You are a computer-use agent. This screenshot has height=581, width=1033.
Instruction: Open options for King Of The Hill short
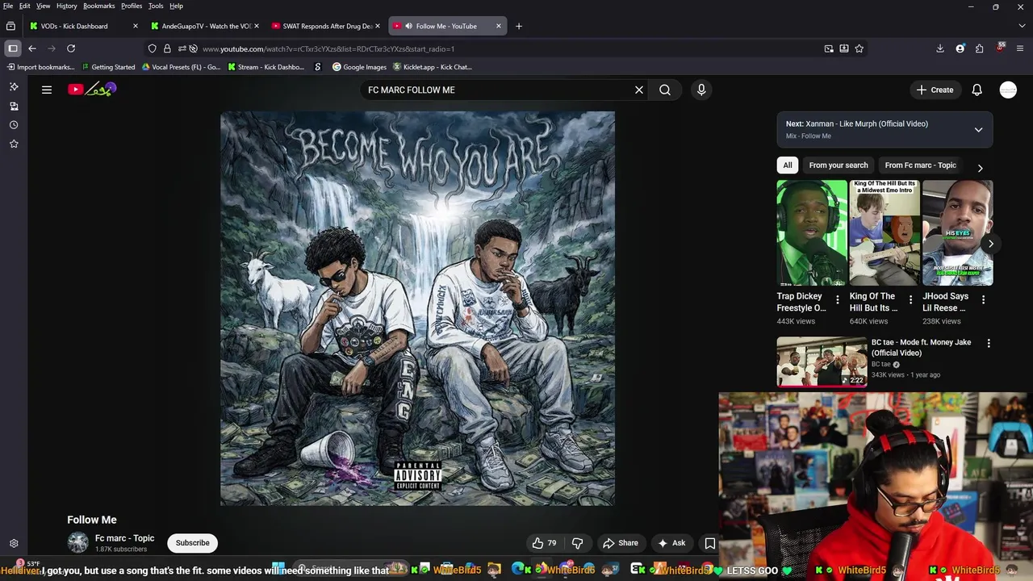pyautogui.click(x=910, y=300)
